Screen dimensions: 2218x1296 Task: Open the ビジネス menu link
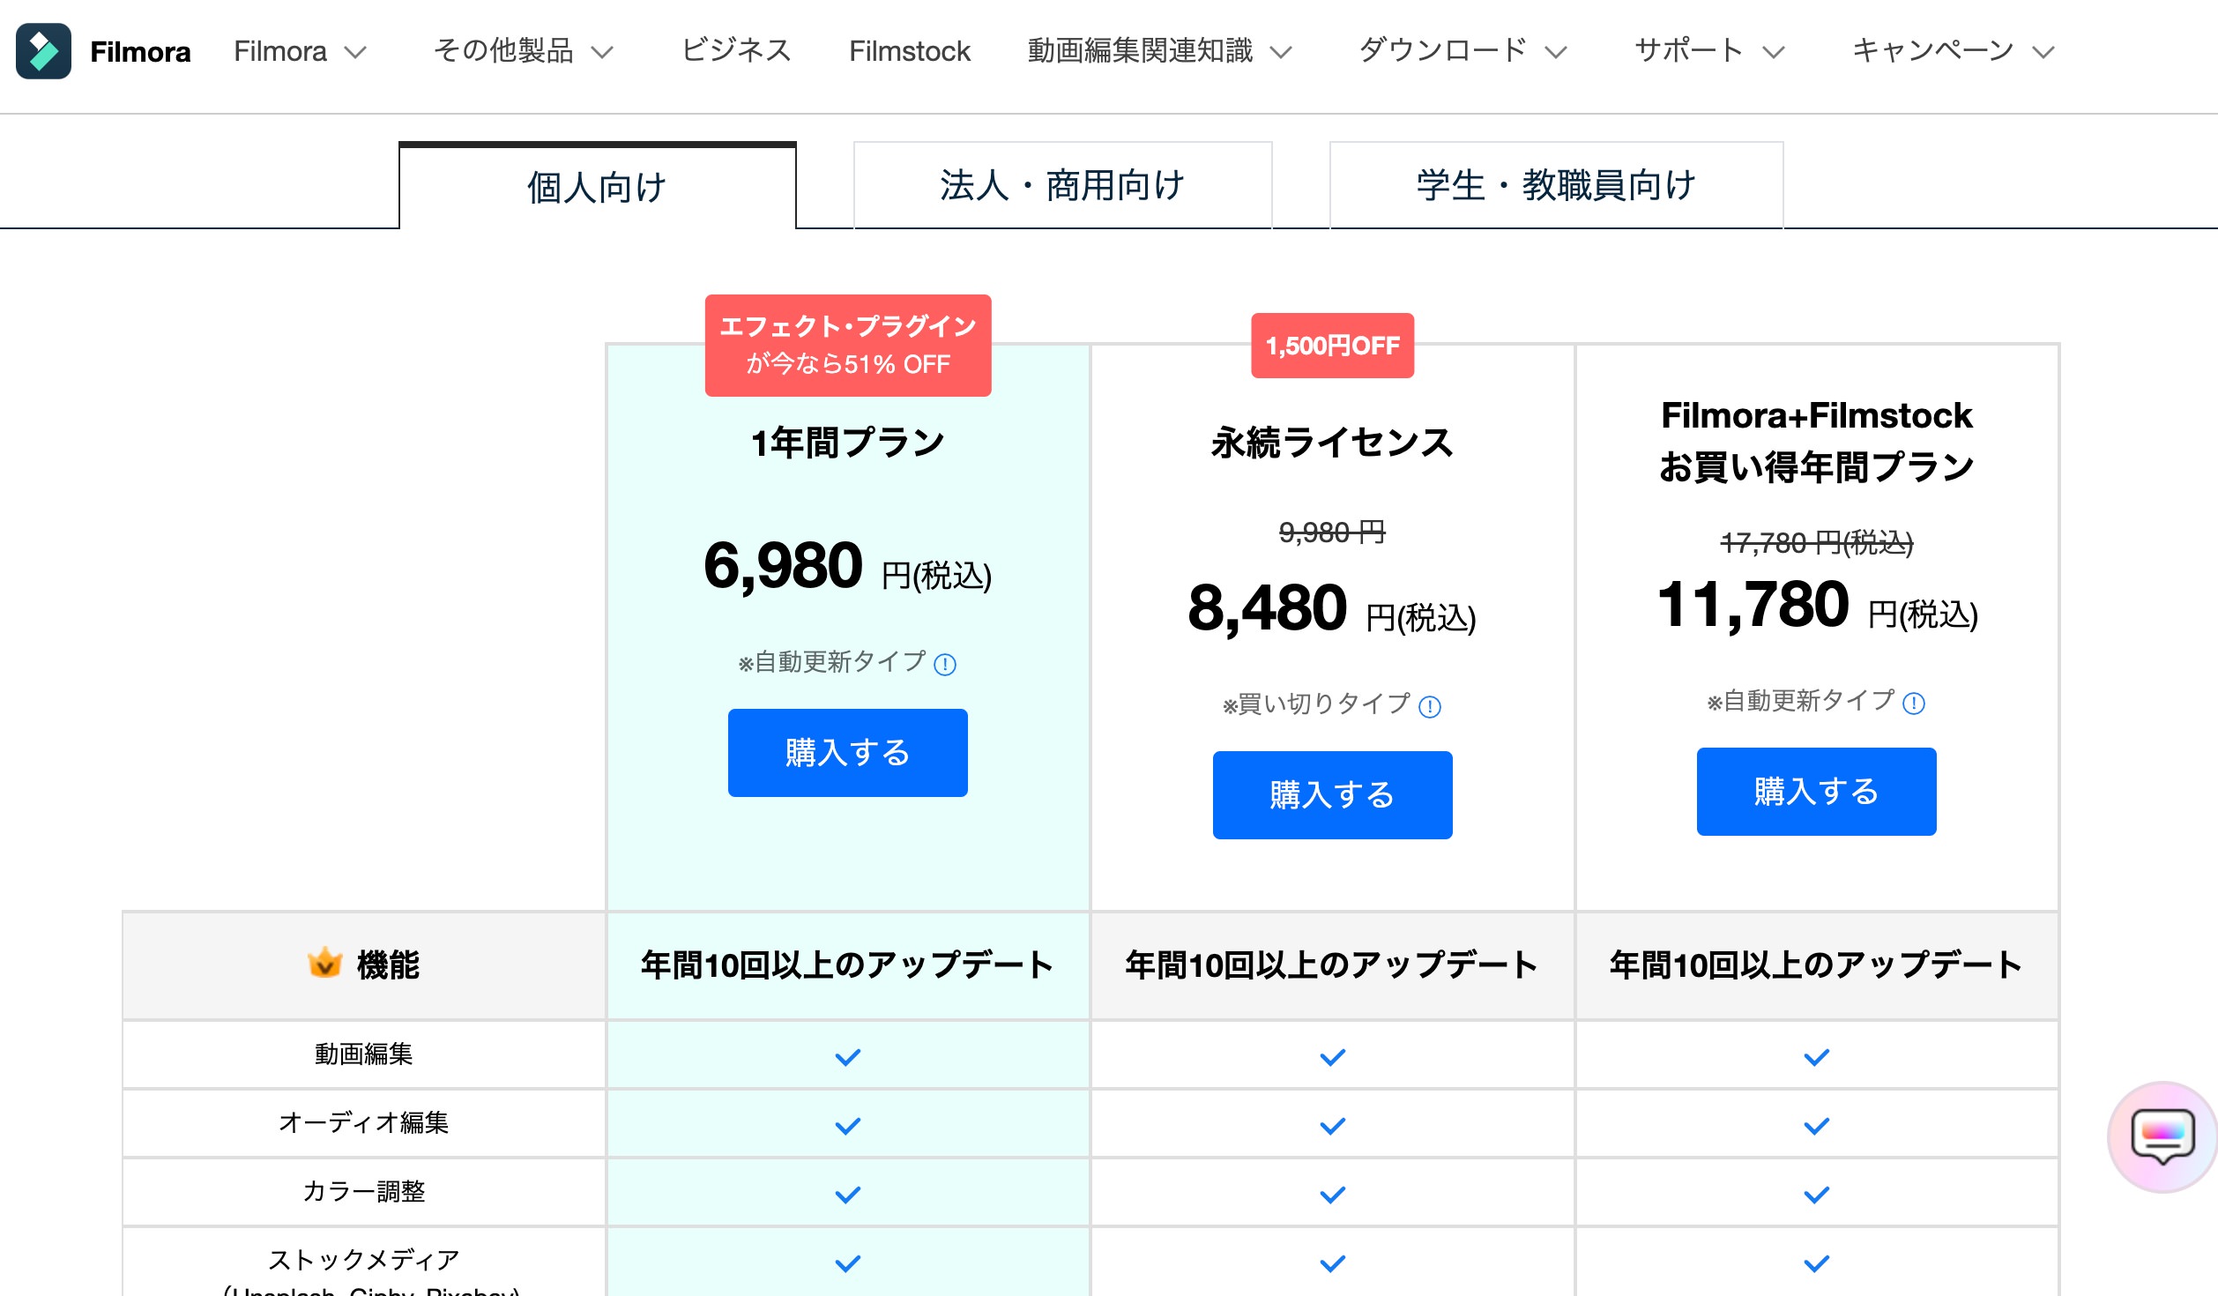point(736,51)
